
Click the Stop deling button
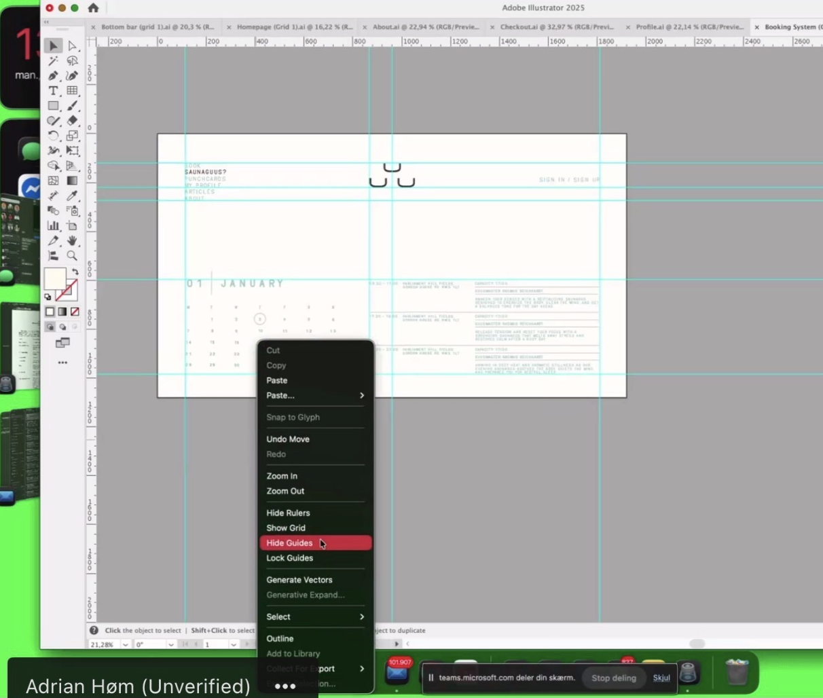[x=613, y=678]
